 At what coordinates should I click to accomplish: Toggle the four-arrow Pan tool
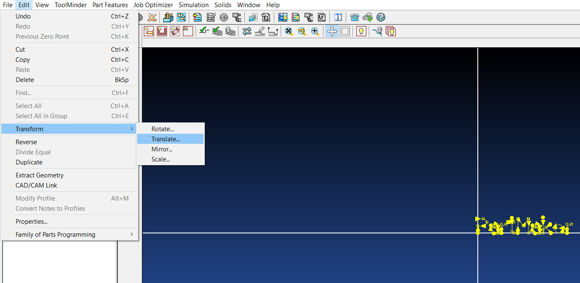332,31
